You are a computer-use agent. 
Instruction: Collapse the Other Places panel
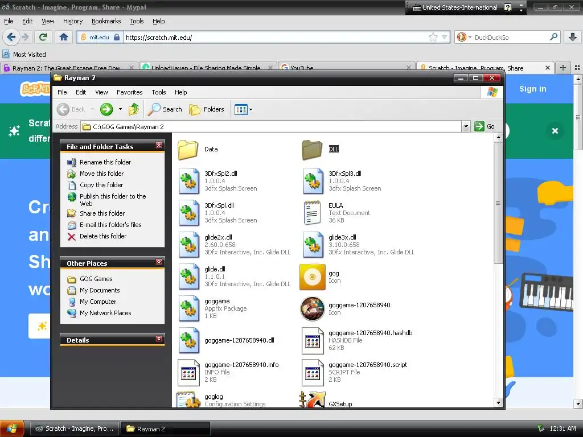[159, 262]
